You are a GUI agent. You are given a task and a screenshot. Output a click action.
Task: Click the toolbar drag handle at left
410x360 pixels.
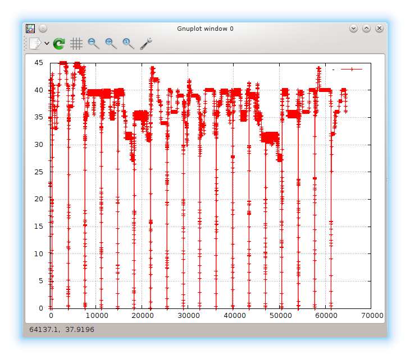pyautogui.click(x=26, y=44)
